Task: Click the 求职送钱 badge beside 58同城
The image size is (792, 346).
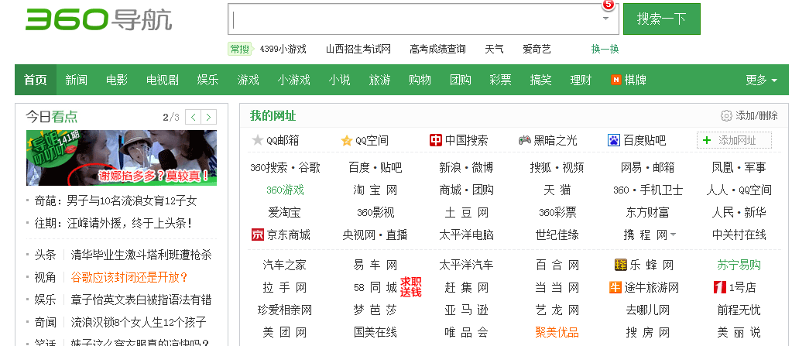Action: (x=410, y=287)
